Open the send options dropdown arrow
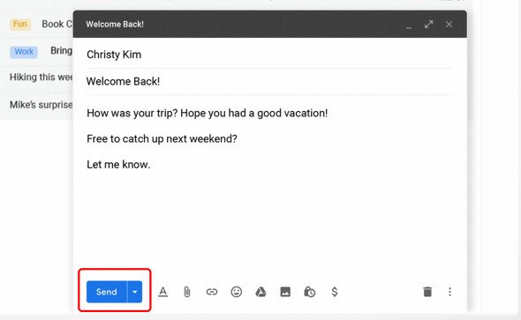This screenshot has height=320, width=521. click(134, 292)
